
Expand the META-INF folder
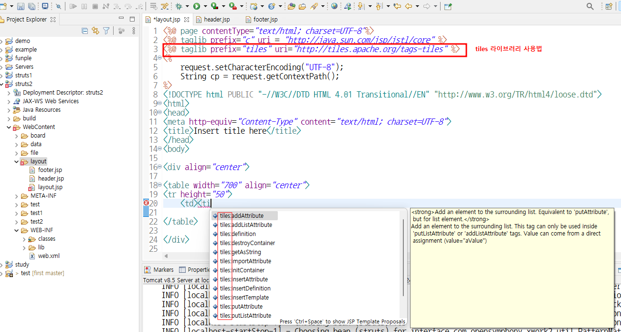click(17, 196)
